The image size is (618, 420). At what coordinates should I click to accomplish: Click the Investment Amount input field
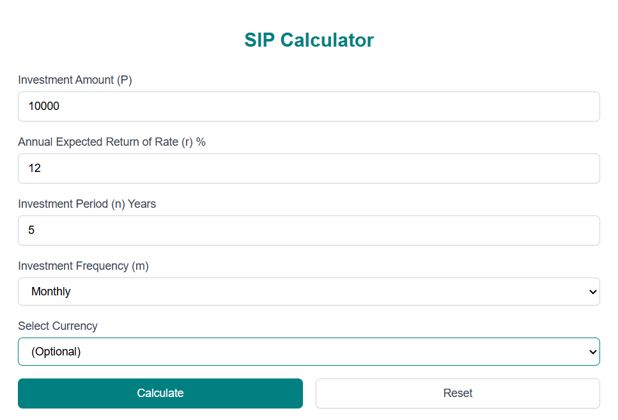(x=309, y=106)
